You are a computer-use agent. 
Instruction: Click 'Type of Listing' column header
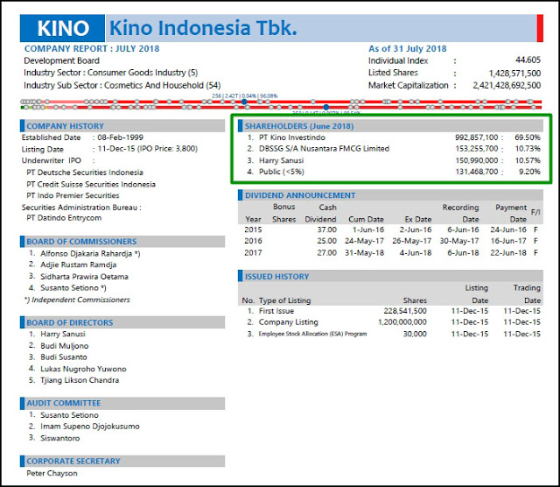tap(284, 300)
